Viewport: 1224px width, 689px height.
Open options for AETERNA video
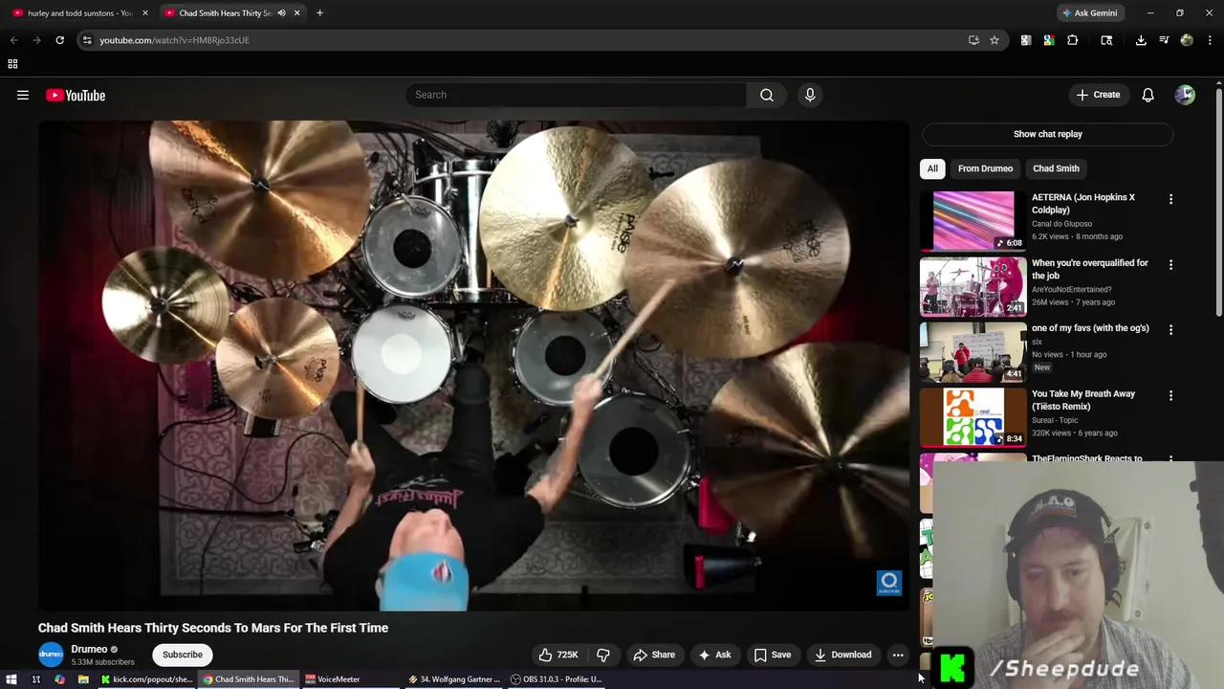1170,199
